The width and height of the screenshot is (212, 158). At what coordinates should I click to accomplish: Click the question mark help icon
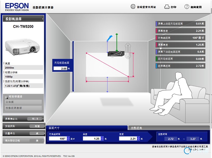pyautogui.click(x=187, y=7)
